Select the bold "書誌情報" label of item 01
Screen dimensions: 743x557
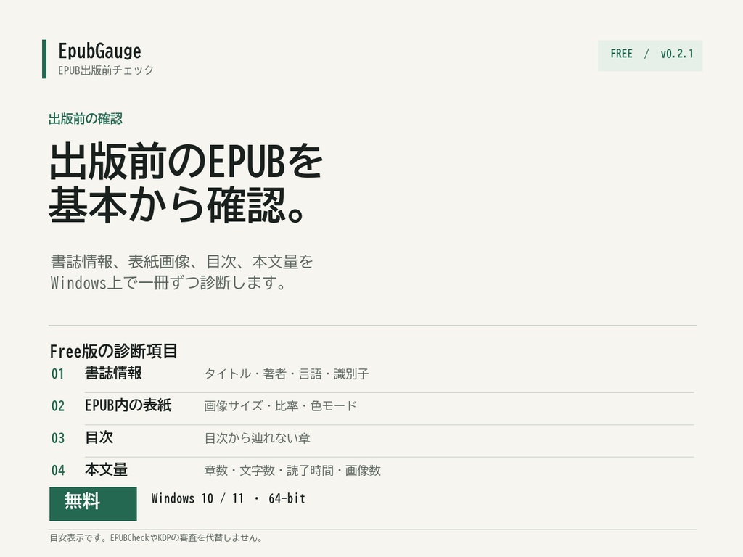coord(113,374)
